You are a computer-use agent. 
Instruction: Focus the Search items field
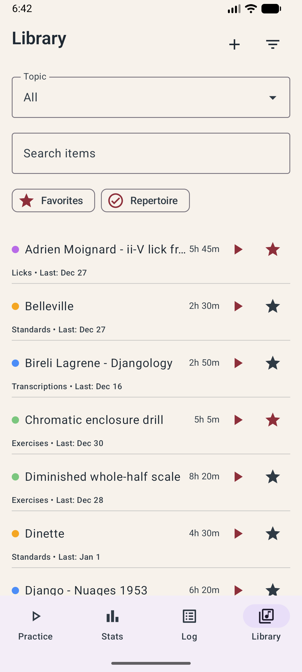(151, 153)
